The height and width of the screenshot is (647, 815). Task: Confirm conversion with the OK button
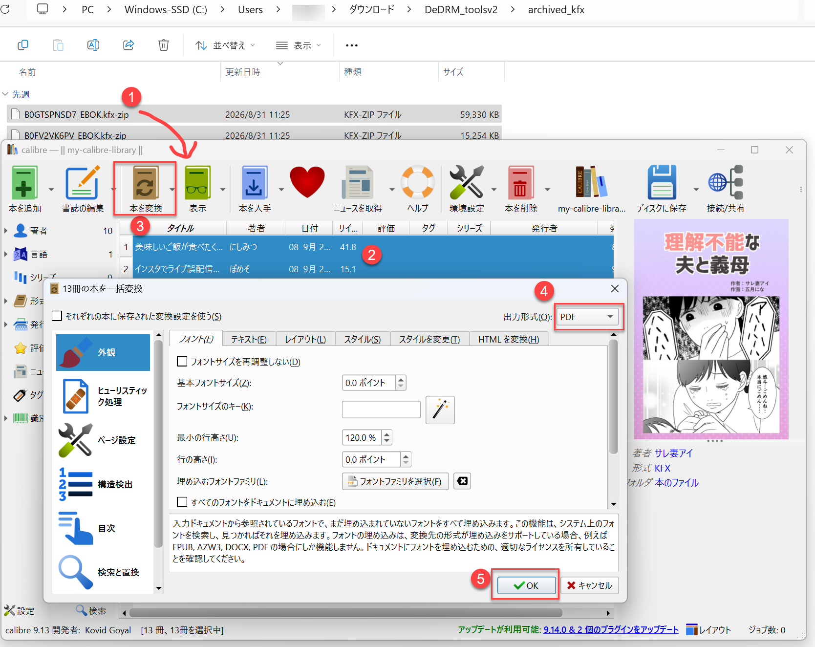pos(526,585)
